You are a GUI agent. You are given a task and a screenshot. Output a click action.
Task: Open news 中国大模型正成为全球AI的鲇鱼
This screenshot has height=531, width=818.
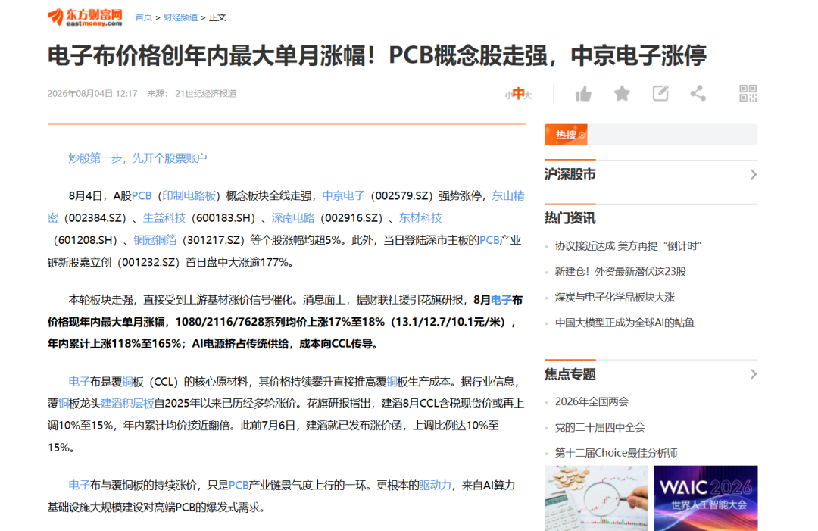[624, 323]
